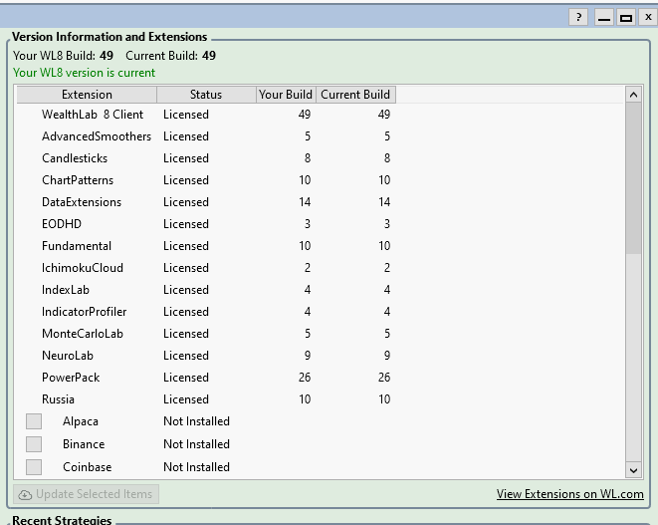Maximize the window
The height and width of the screenshot is (525, 658).
coord(626,17)
